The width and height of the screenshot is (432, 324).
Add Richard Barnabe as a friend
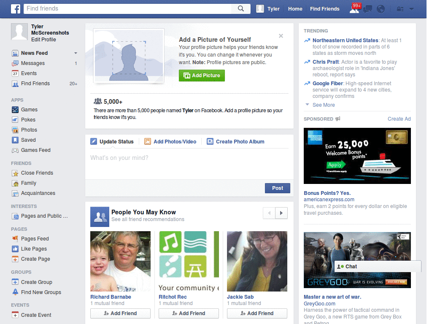coord(120,313)
